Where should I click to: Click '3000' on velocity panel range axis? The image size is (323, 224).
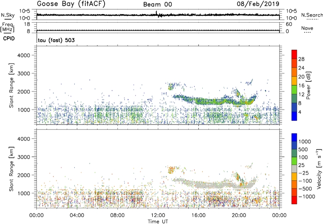pyautogui.click(x=24, y=157)
